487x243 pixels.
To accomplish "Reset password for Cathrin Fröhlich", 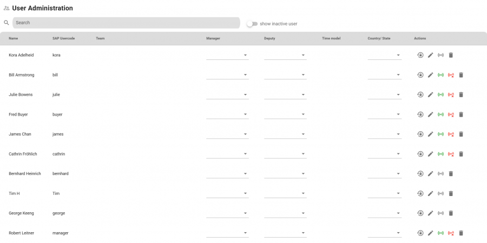I will tap(420, 154).
